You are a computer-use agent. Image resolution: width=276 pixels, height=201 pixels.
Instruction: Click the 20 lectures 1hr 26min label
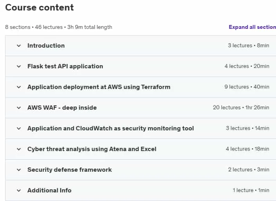click(241, 107)
